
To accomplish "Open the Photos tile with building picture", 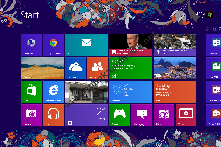I will pyautogui.click(x=87, y=92).
